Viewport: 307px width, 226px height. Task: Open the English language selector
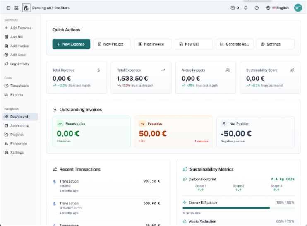278,7
